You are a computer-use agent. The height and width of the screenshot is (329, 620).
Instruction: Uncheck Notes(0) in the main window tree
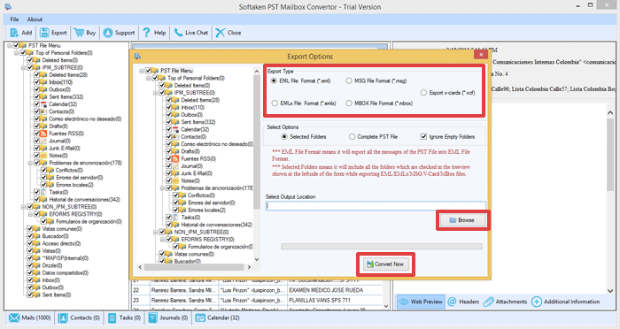click(37, 156)
